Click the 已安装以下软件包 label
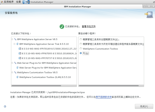This screenshot has height=112, width=155. click(21, 33)
